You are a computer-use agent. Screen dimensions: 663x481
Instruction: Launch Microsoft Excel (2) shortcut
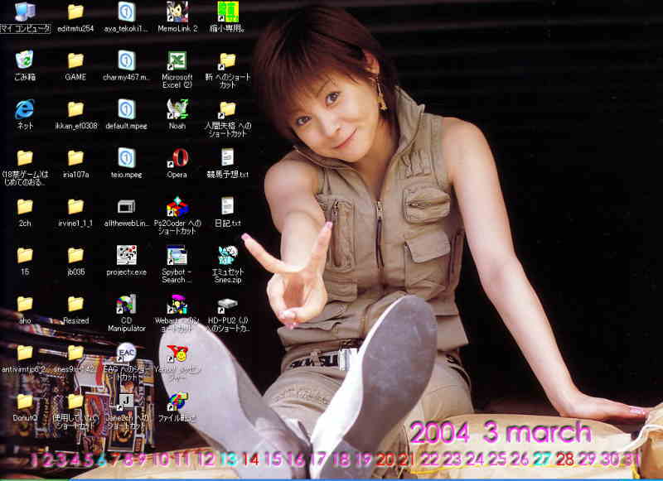tap(177, 60)
